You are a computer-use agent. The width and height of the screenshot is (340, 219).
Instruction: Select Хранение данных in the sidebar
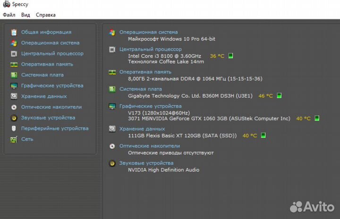[43, 96]
